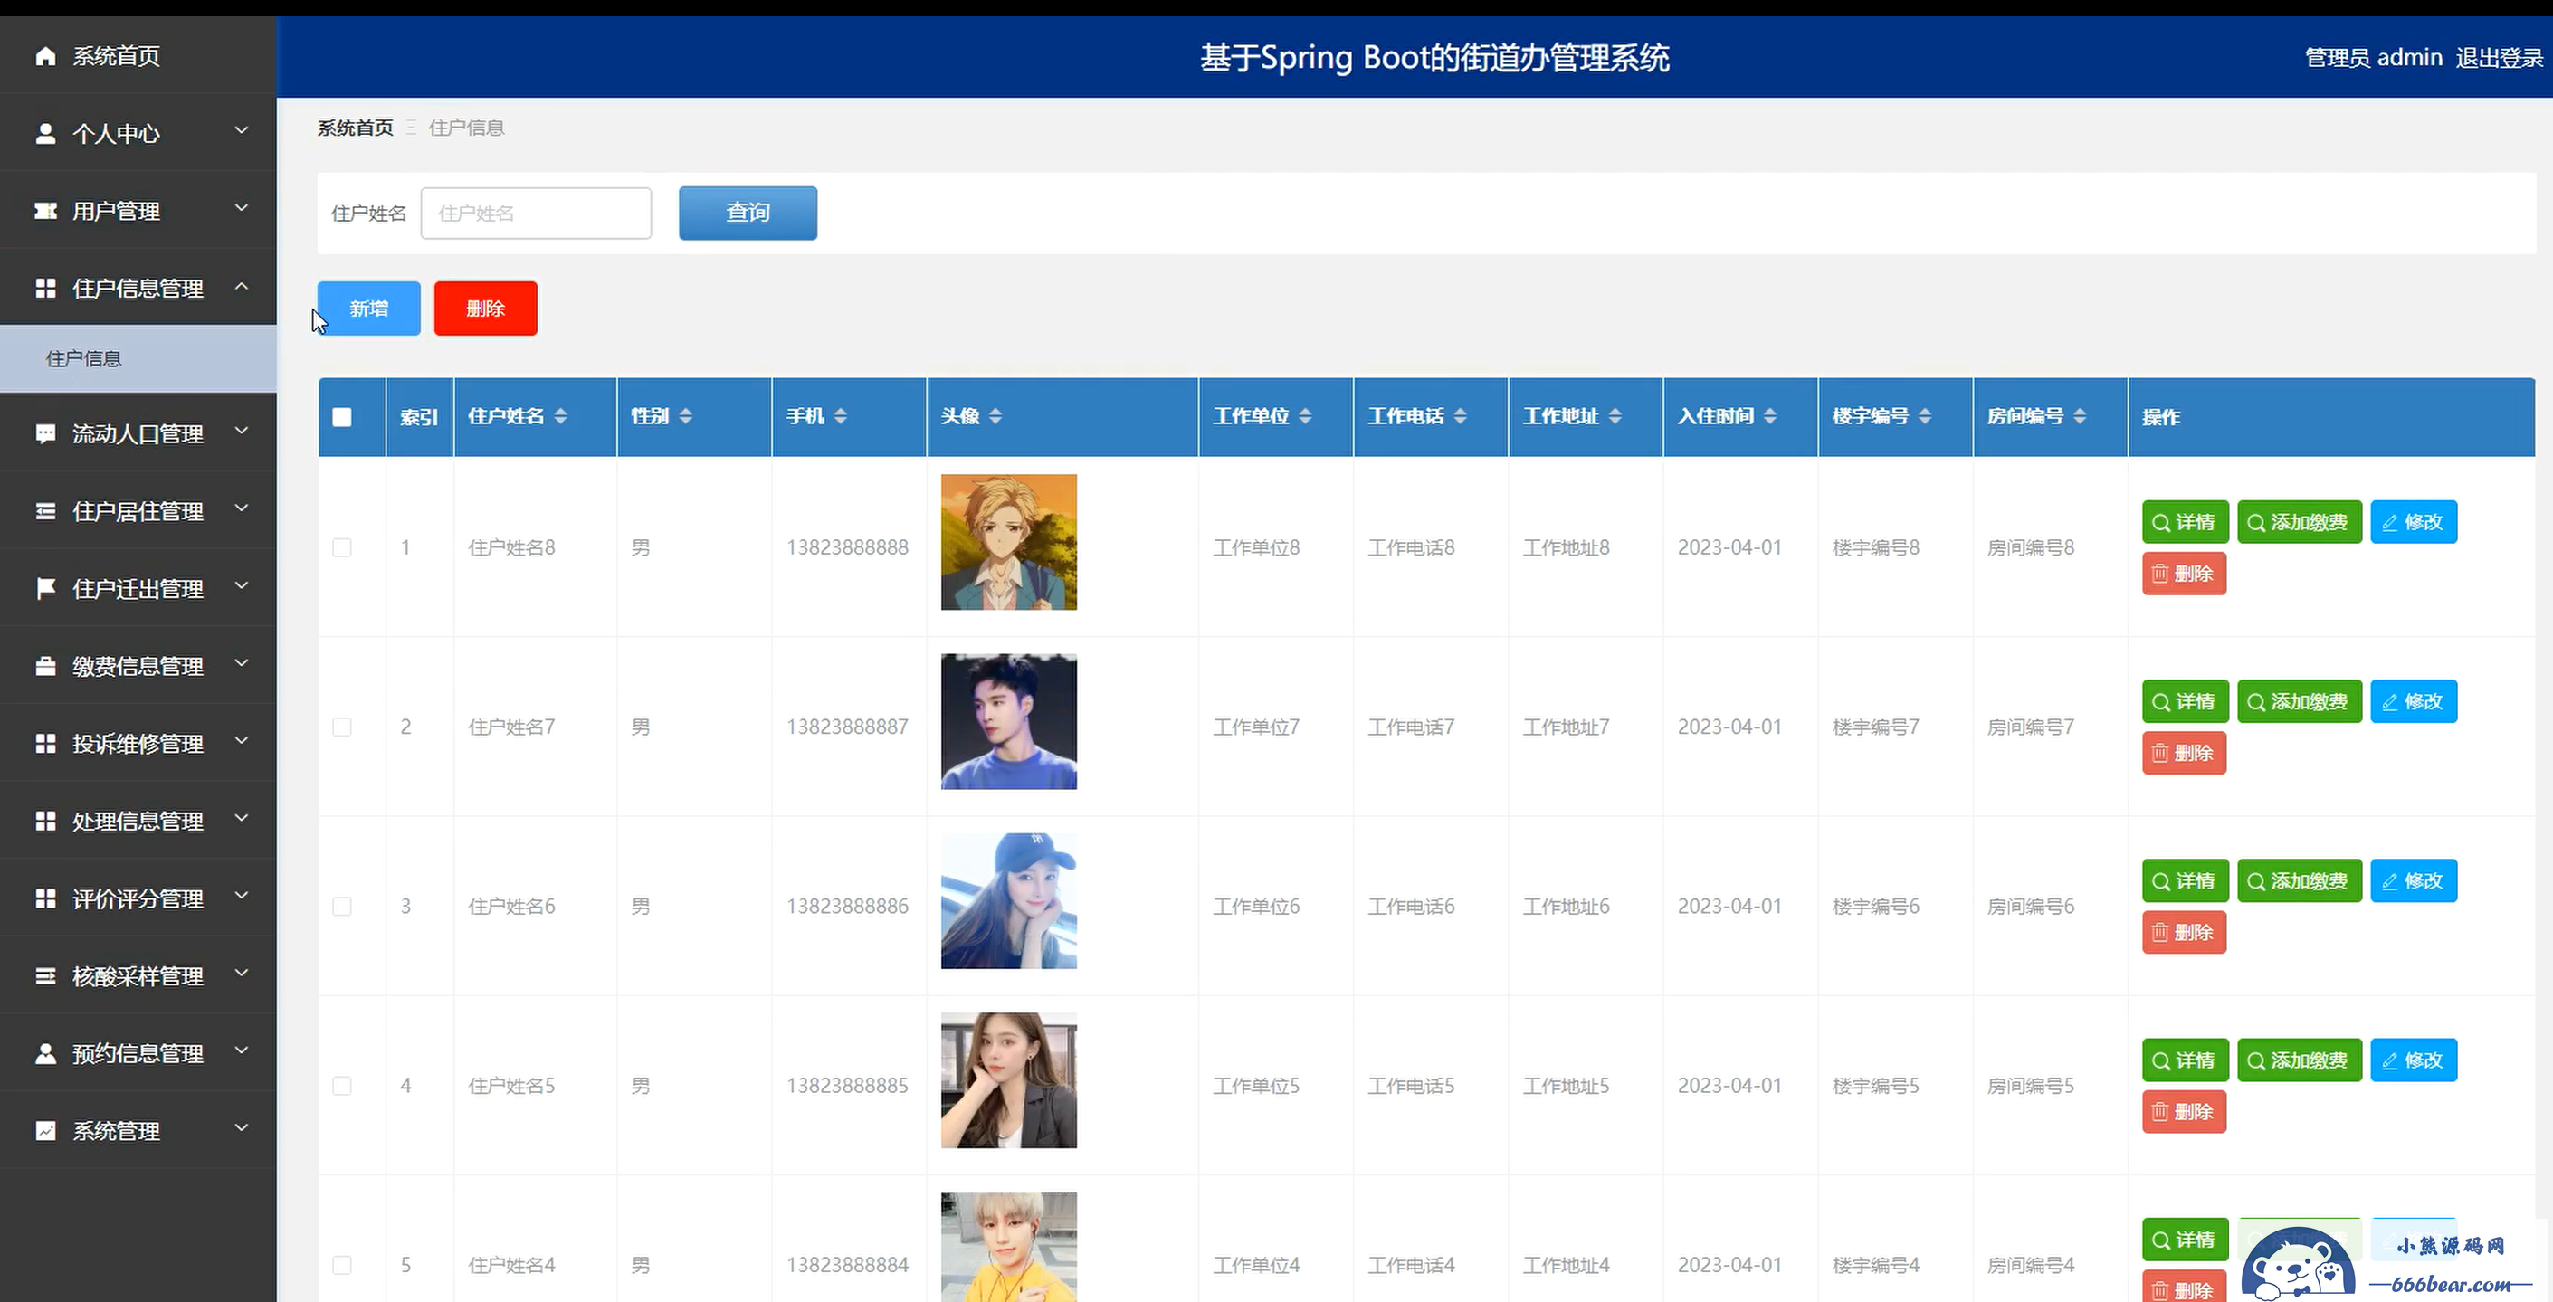The image size is (2553, 1302).
Task: Click 退出登录 in header
Action: tap(2499, 58)
